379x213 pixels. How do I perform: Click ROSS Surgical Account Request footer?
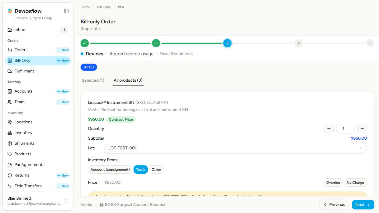(132, 205)
